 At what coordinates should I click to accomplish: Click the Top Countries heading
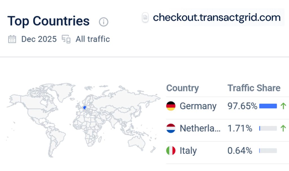[49, 21]
